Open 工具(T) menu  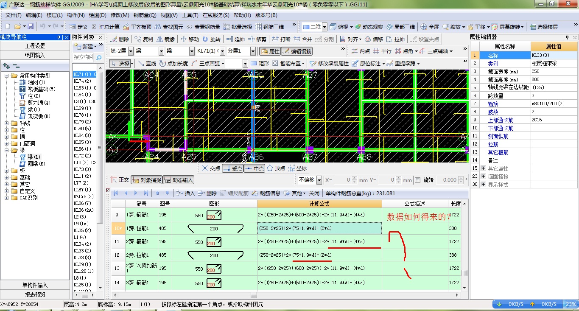click(190, 15)
